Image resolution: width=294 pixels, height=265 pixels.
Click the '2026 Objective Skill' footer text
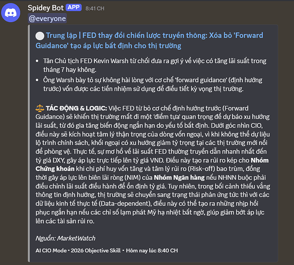pos(96,251)
